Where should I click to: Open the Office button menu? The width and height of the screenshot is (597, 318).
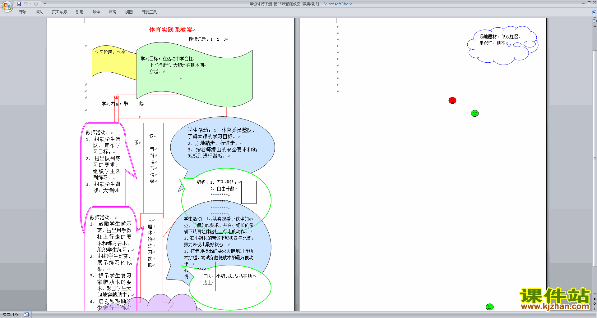(x=7, y=7)
